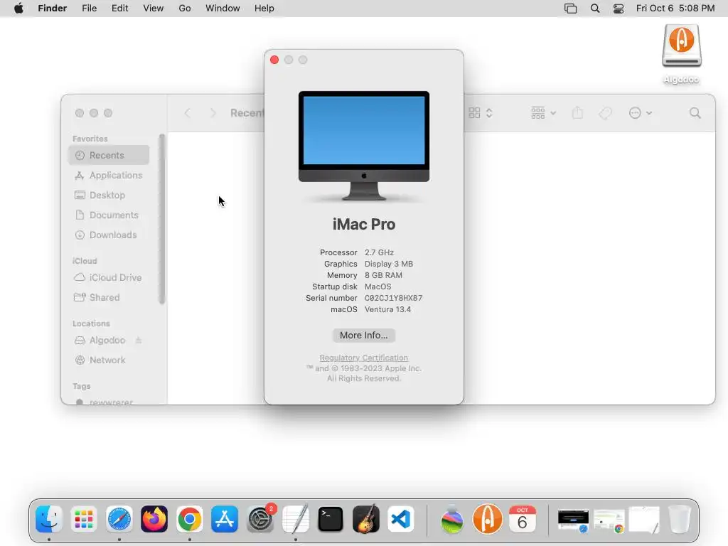Click the Display 3 MB graphics value
This screenshot has height=546, width=728.
click(x=389, y=264)
